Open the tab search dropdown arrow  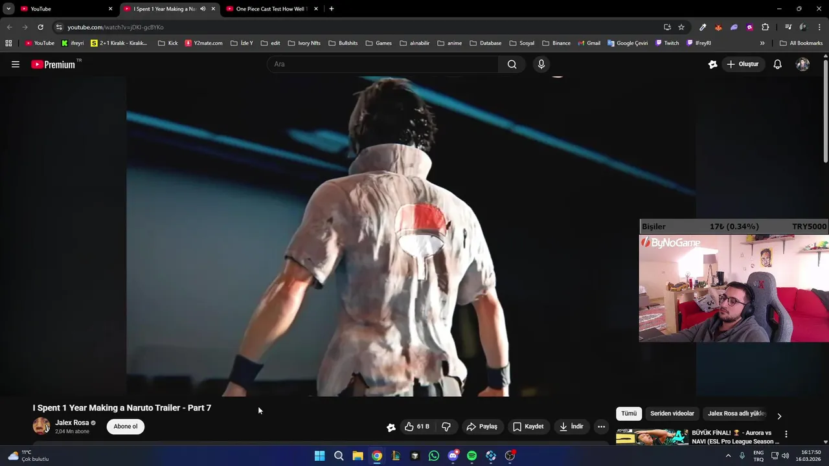tap(8, 9)
